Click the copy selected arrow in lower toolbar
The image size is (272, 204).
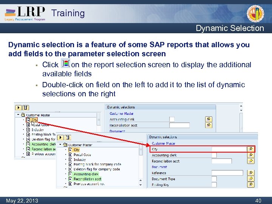(x=60, y=138)
